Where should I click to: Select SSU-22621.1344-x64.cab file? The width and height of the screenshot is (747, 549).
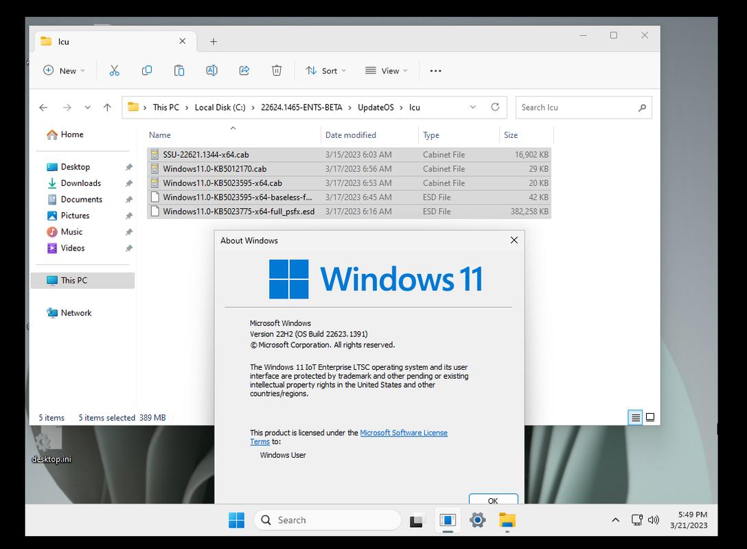[349, 154]
